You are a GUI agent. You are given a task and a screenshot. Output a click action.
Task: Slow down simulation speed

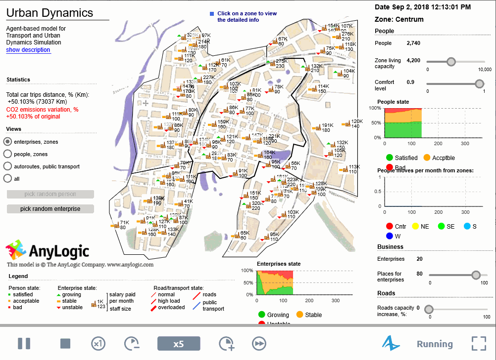pos(132,344)
